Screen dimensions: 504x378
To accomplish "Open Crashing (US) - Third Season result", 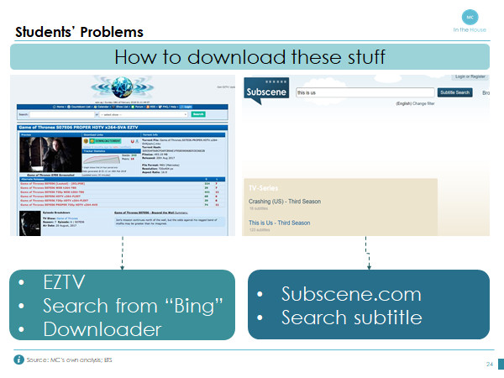I will point(286,202).
